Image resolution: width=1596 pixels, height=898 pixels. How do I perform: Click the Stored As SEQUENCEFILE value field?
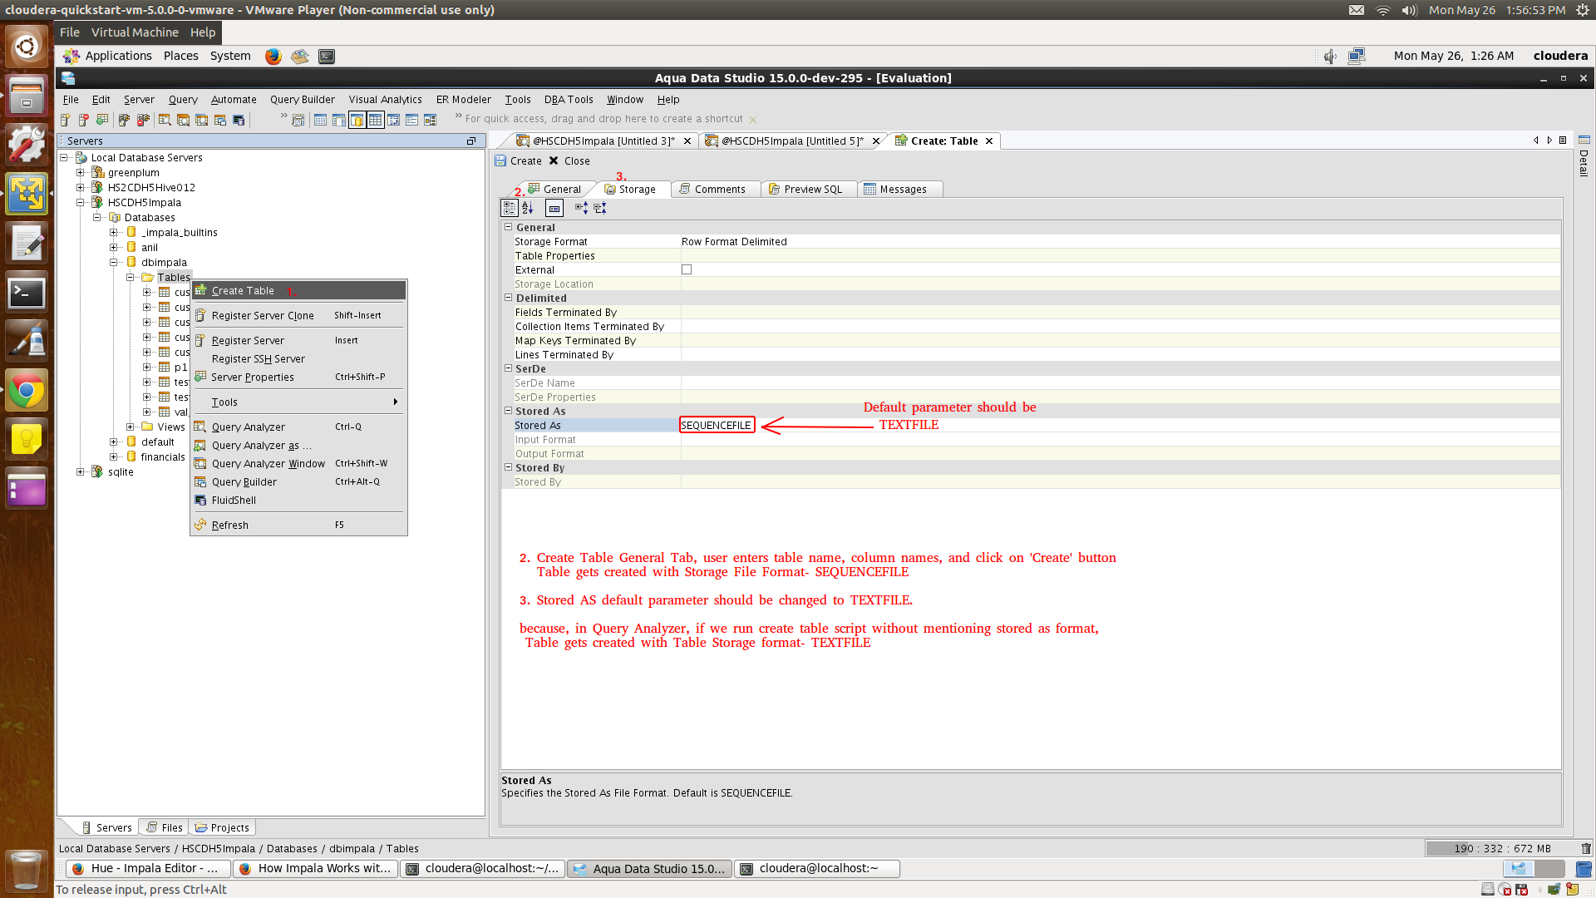click(x=717, y=425)
